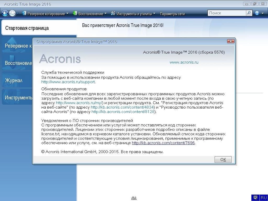Click the blue help question icon
Image resolution: width=268 pixels, height=201 pixels.
[257, 13]
